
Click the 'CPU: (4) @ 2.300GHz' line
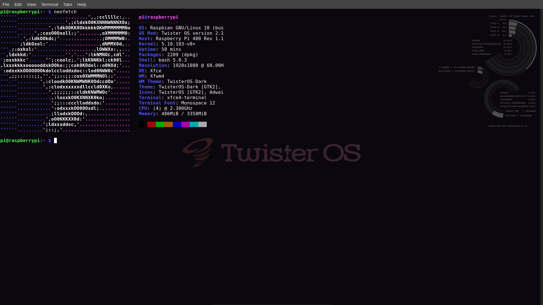point(166,108)
